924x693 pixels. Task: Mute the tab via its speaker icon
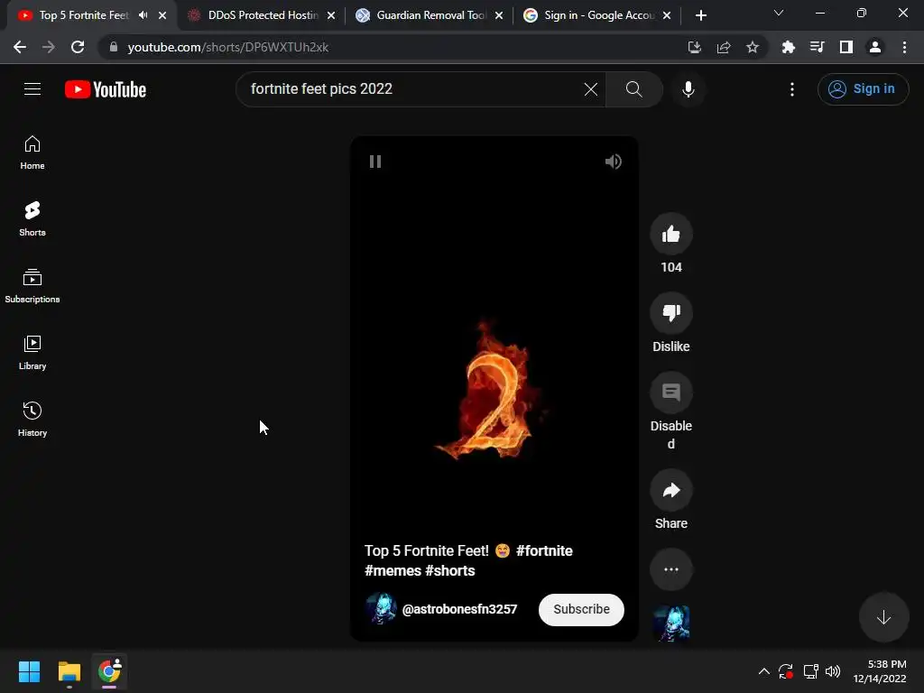coord(143,15)
